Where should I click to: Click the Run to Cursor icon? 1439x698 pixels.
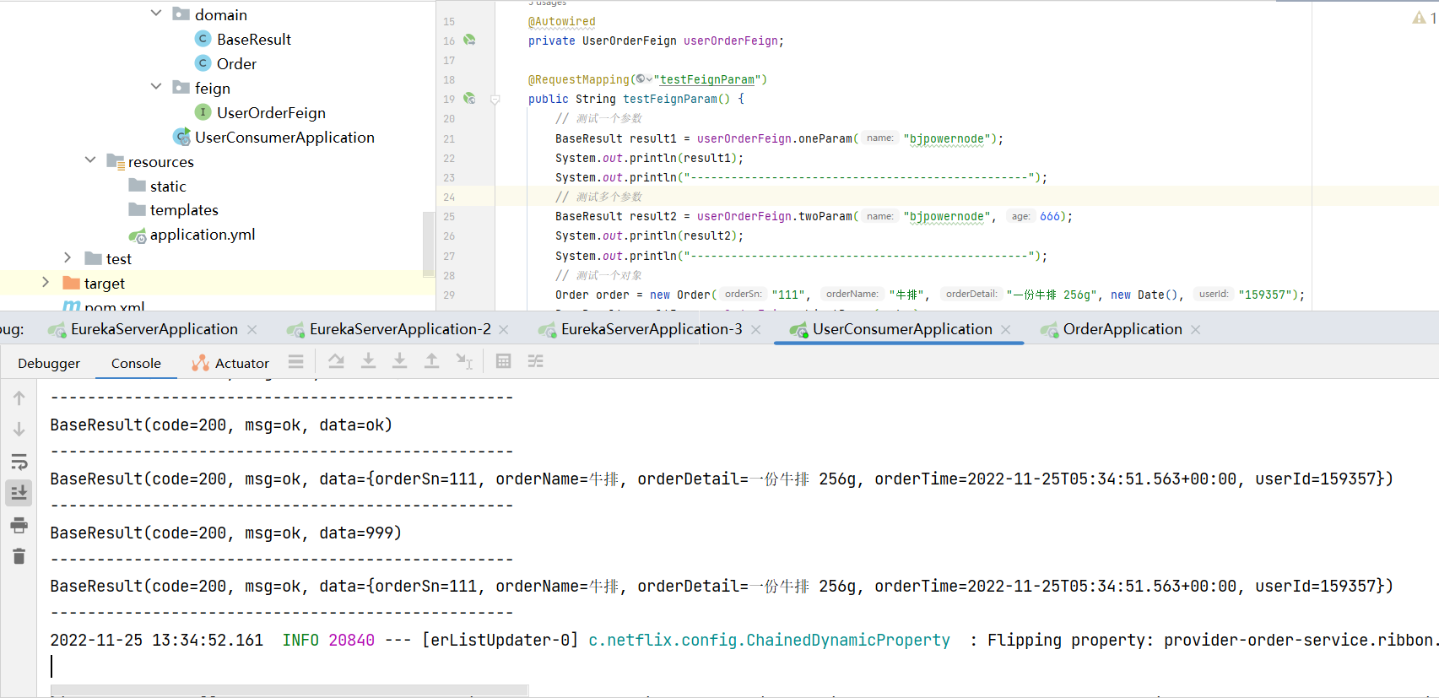coord(463,361)
